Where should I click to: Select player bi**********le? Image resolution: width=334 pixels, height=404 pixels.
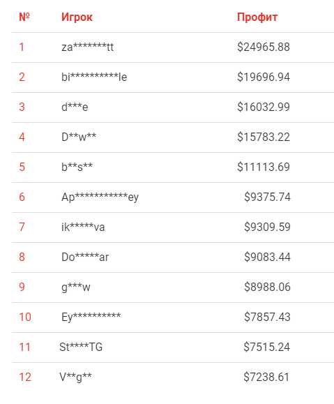click(94, 77)
